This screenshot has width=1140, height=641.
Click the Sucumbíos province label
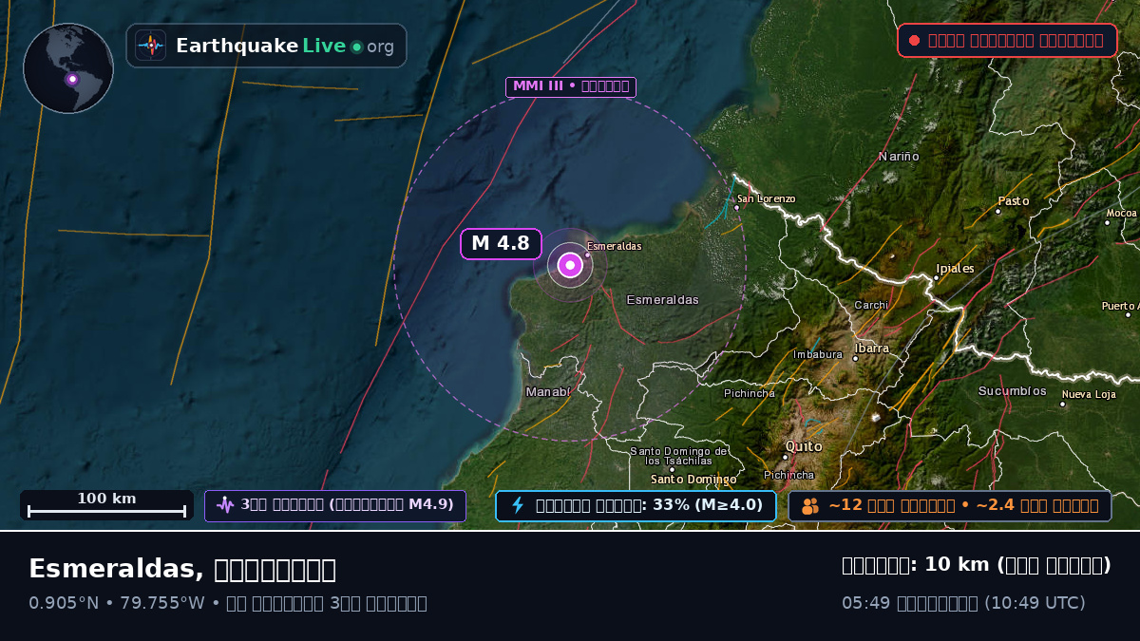point(1013,391)
